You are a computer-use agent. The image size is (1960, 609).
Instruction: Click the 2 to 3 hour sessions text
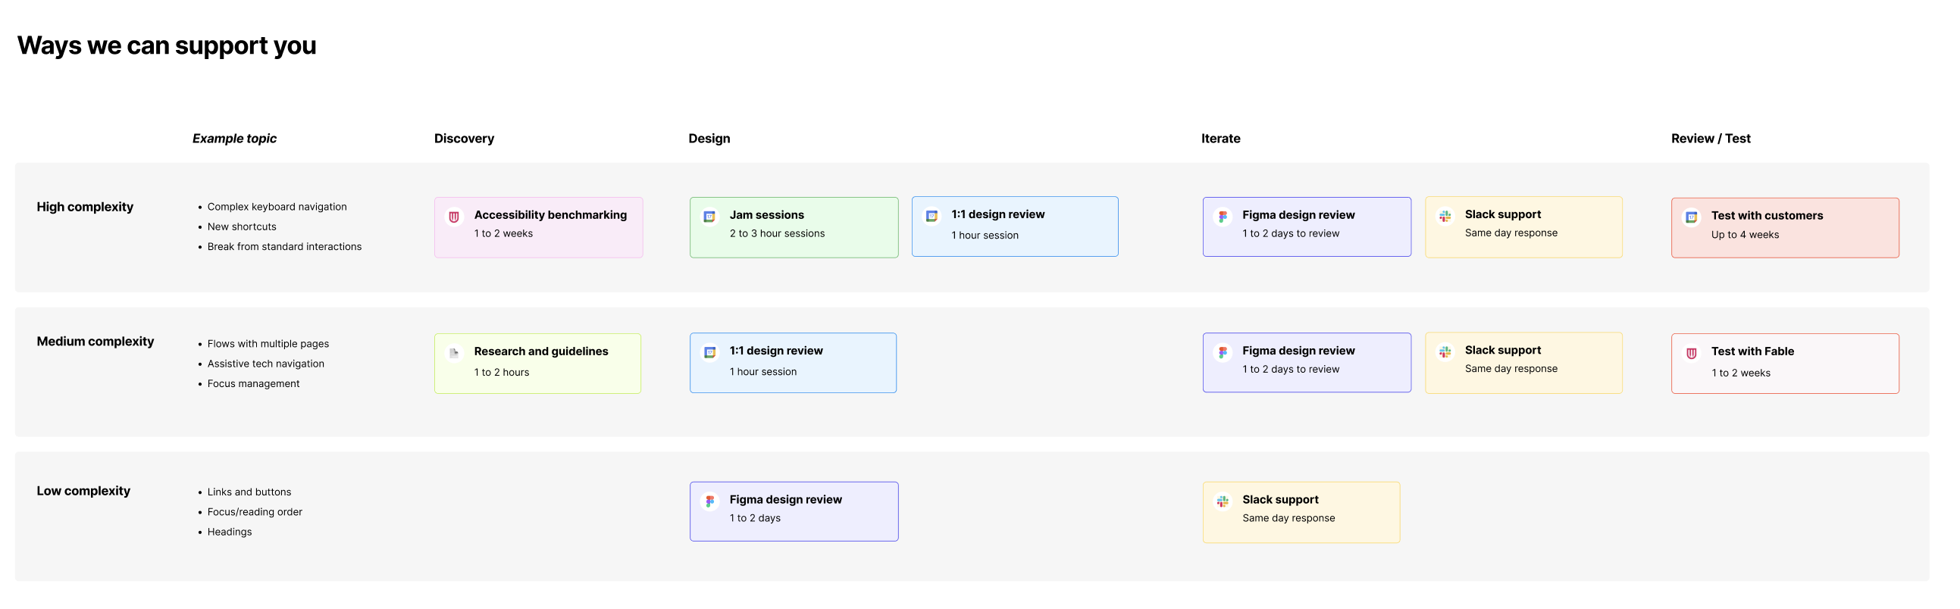[777, 233]
